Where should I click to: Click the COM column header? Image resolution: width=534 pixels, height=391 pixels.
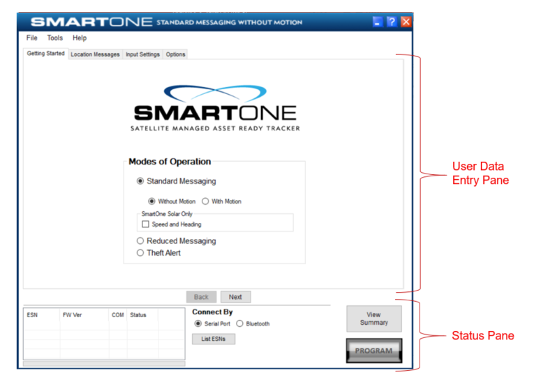(118, 315)
